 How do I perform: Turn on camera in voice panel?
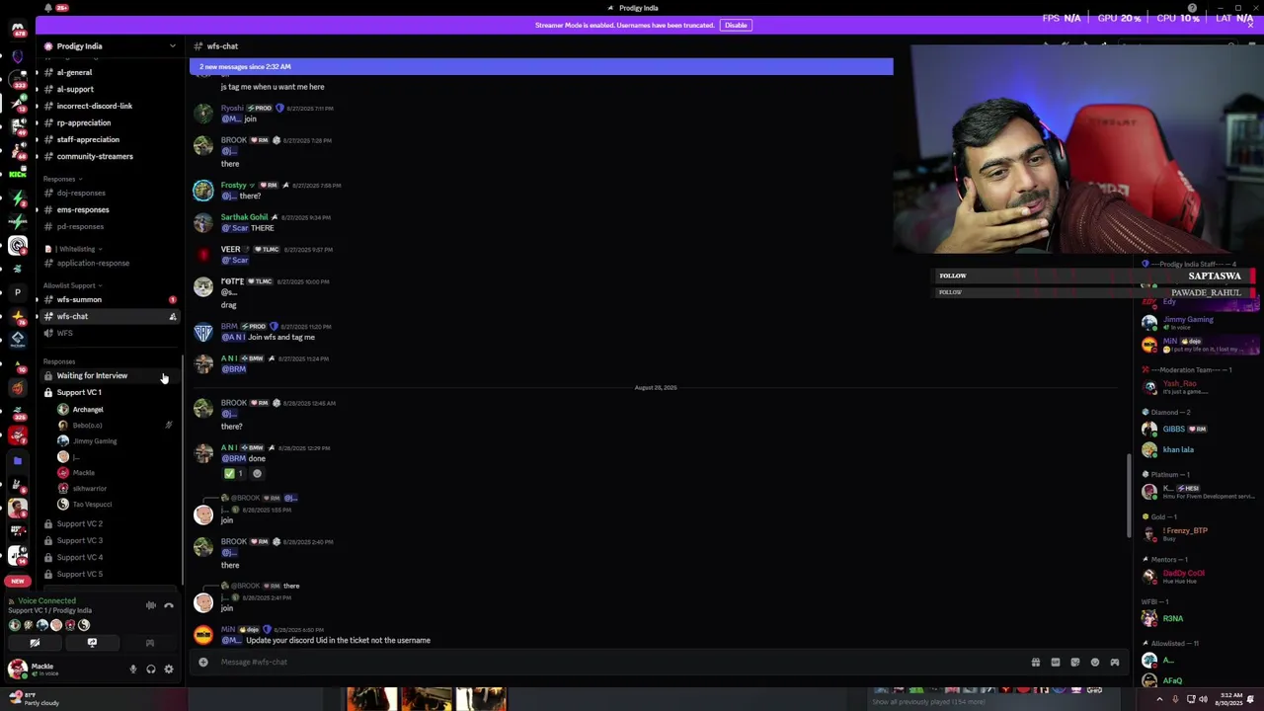pyautogui.click(x=35, y=643)
